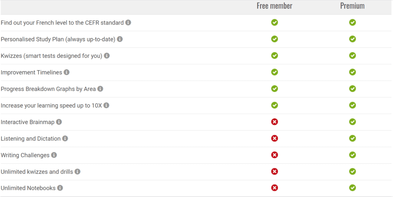Click Premium green check for Unlimited kwizzes row
The height and width of the screenshot is (197, 393).
coord(352,171)
